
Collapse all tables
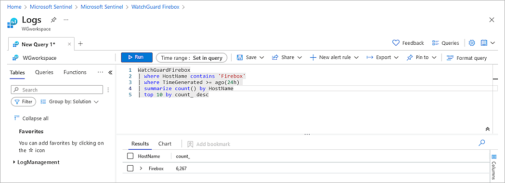click(x=32, y=118)
